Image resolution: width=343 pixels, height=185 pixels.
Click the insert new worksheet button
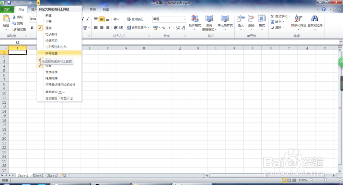[64, 176]
